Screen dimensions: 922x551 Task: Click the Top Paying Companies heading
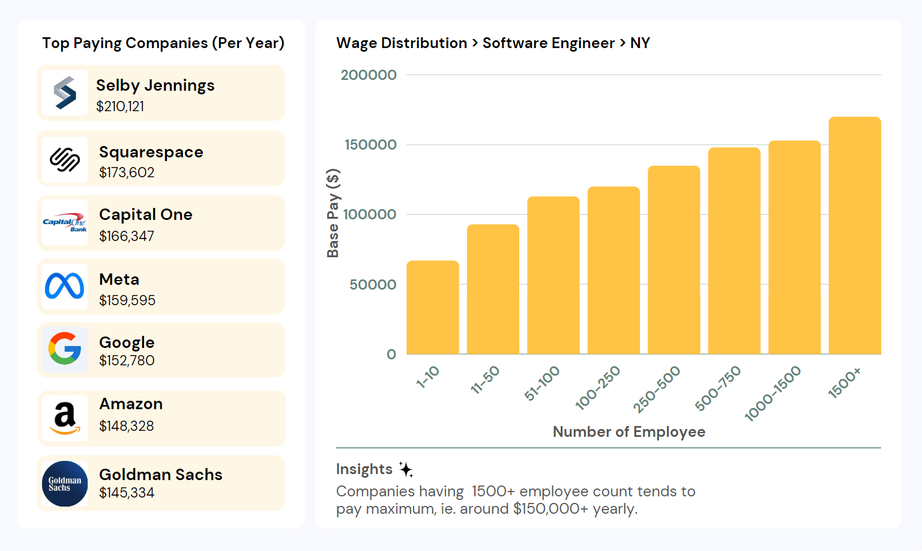(163, 43)
